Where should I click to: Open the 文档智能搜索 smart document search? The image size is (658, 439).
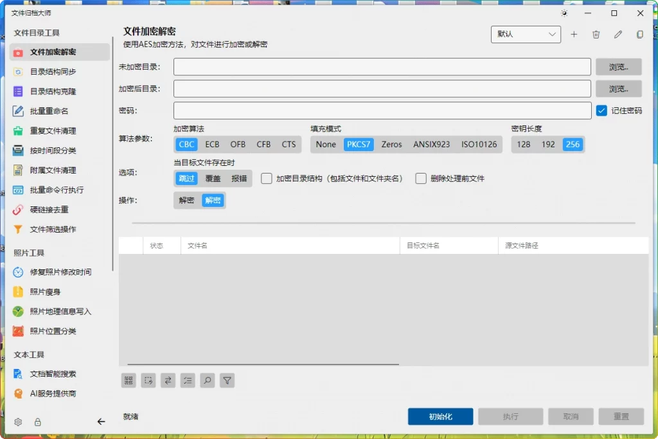pyautogui.click(x=55, y=373)
